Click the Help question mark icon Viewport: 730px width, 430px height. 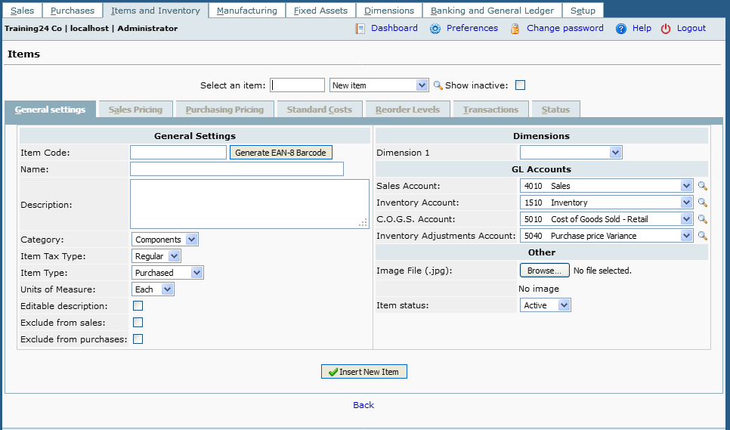[621, 29]
